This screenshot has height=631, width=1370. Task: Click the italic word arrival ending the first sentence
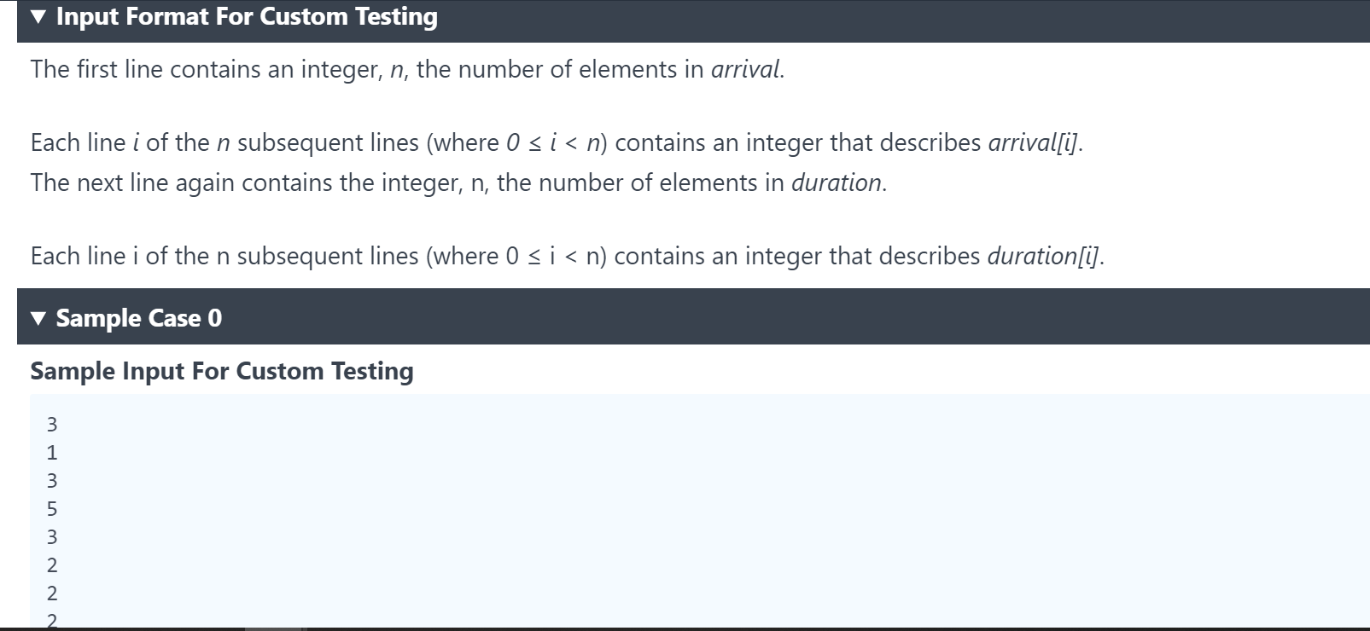[745, 69]
